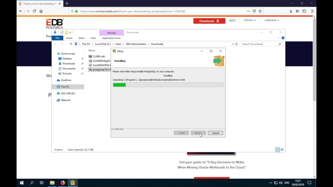
Task: Open Firefox downloads arrow icon
Action: click(x=291, y=11)
